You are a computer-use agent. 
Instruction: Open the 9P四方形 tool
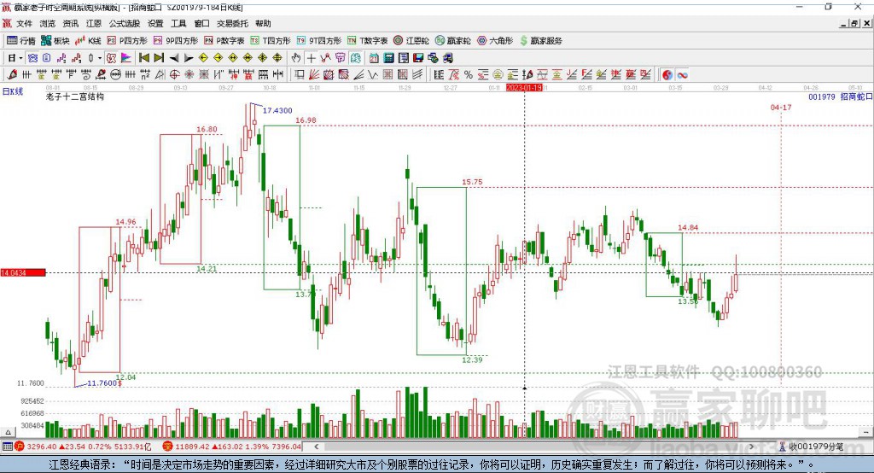tap(176, 41)
